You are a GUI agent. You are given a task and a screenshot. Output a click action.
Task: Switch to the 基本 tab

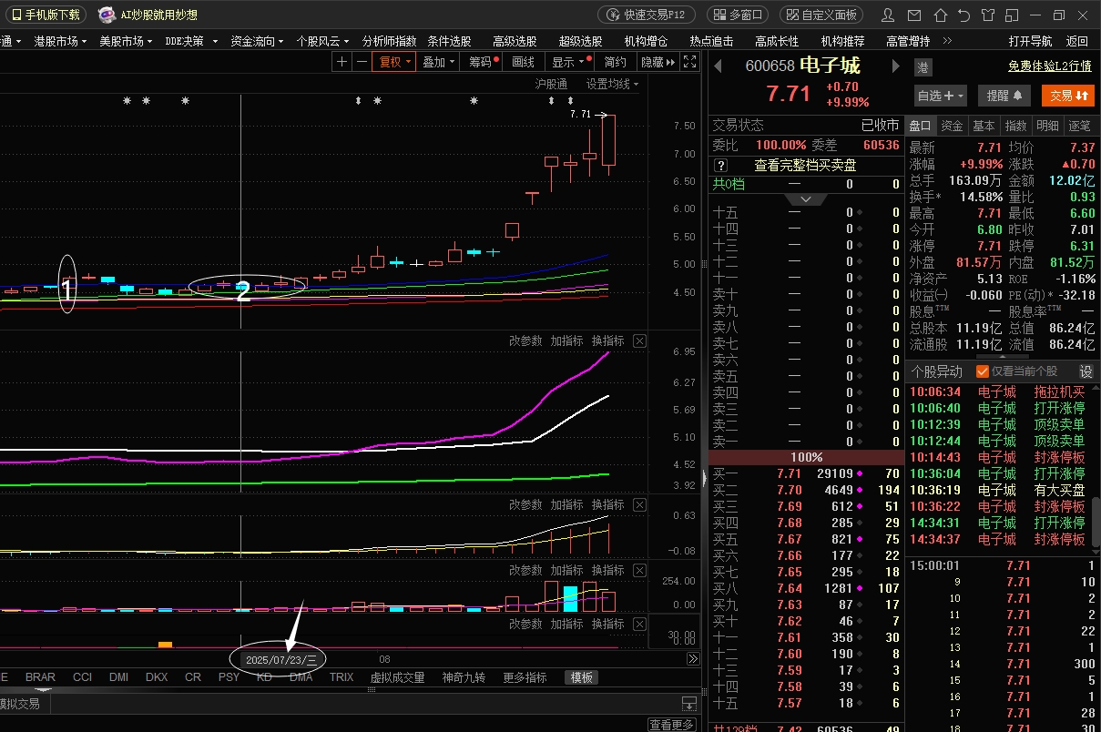point(984,126)
